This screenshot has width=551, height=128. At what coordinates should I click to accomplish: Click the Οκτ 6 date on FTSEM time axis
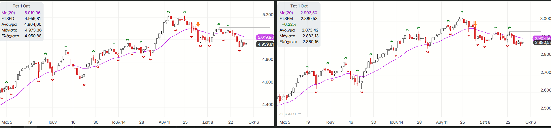point(531,122)
